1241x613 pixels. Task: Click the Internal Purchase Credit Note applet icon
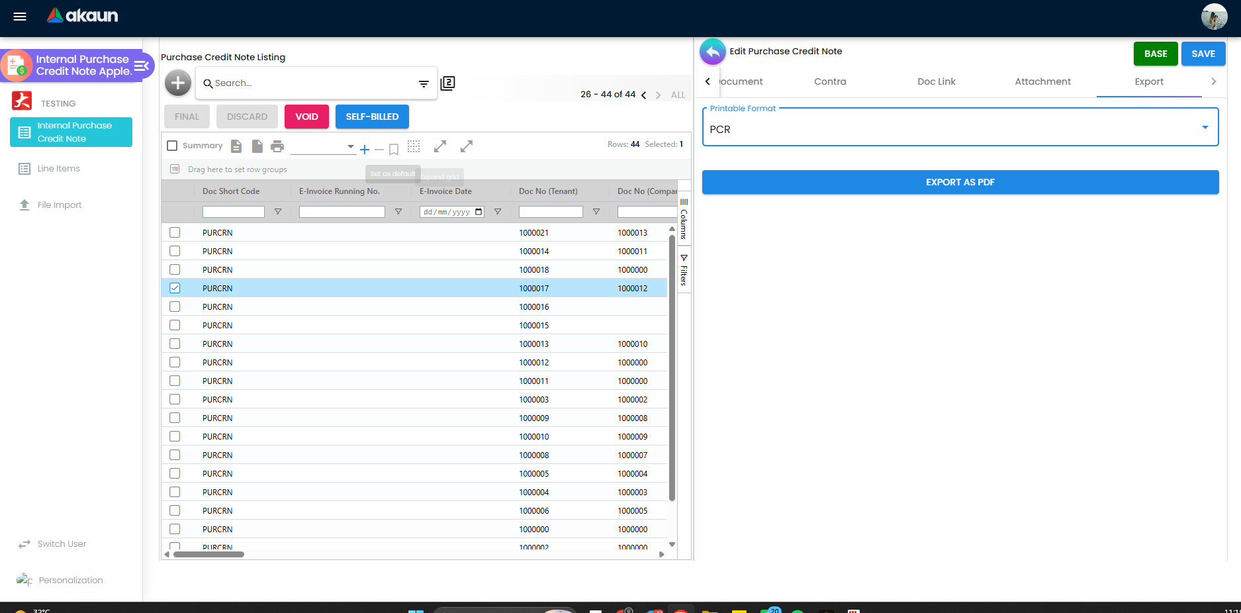[x=17, y=66]
